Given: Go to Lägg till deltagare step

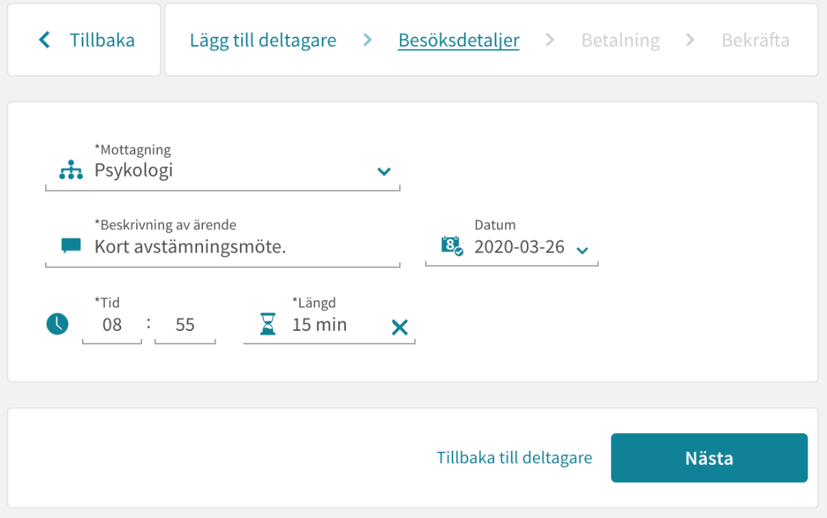Looking at the screenshot, I should tap(262, 40).
